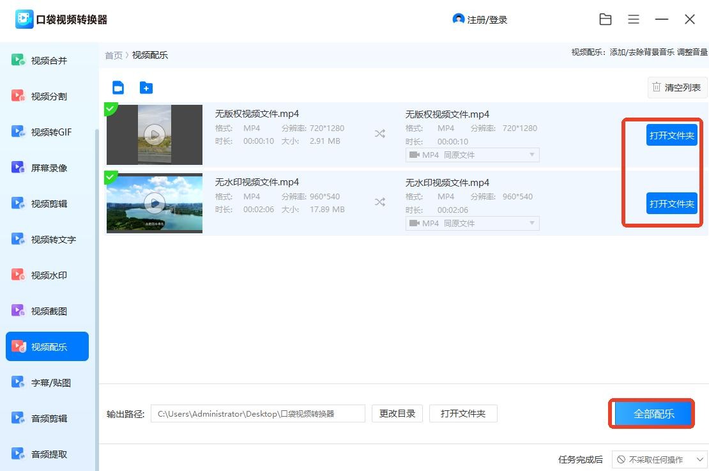Image resolution: width=709 pixels, height=471 pixels.
Task: Click the add video file icon
Action: pyautogui.click(x=118, y=88)
